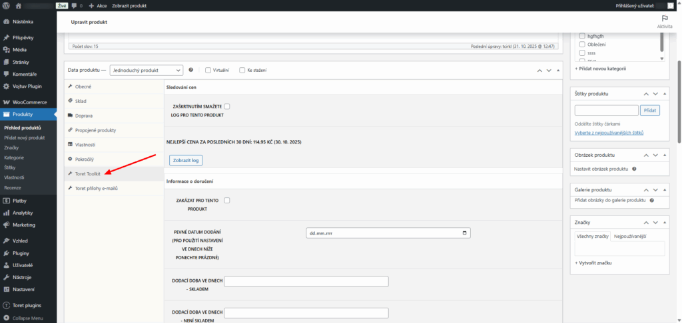This screenshot has width=682, height=323.
Task: Click the Zobrazit log button
Action: click(x=186, y=161)
